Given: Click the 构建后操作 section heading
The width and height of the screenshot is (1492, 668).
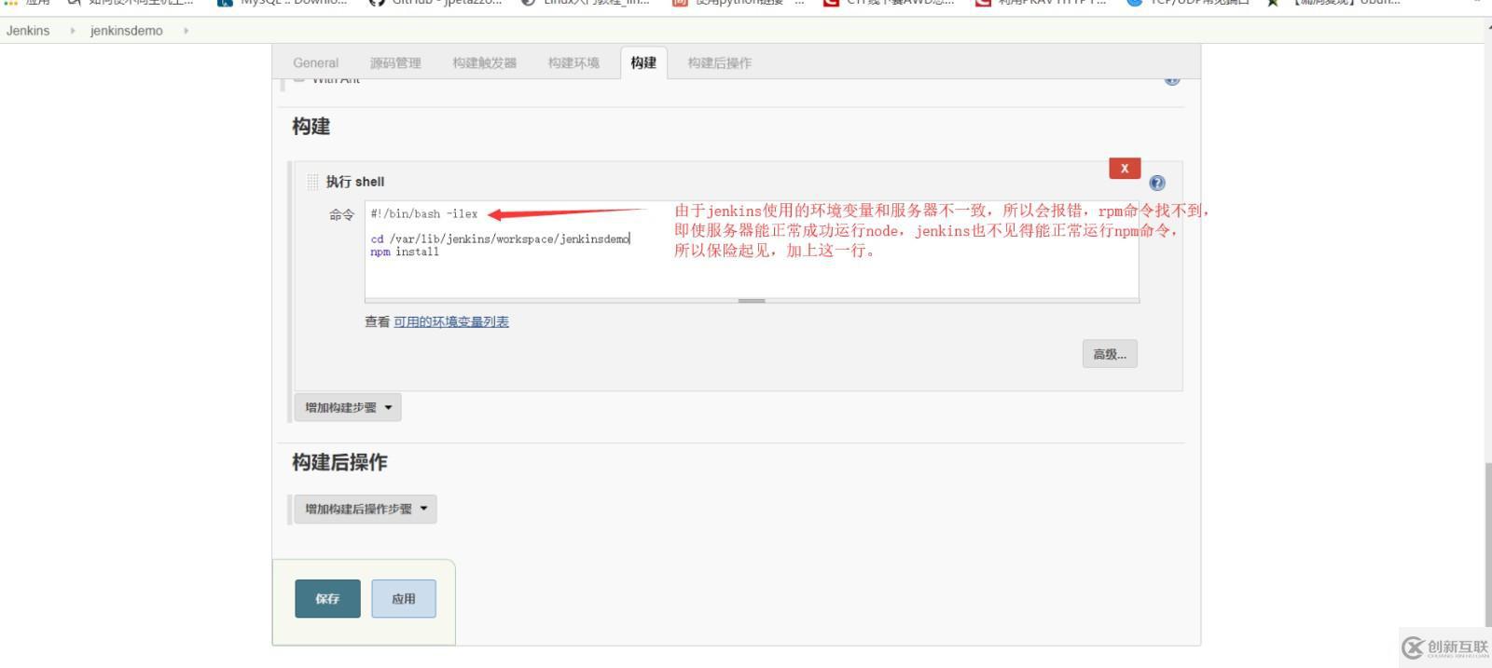Looking at the screenshot, I should coord(339,462).
